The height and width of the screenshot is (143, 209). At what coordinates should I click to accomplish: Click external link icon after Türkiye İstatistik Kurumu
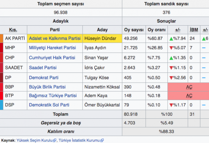[102, 140]
